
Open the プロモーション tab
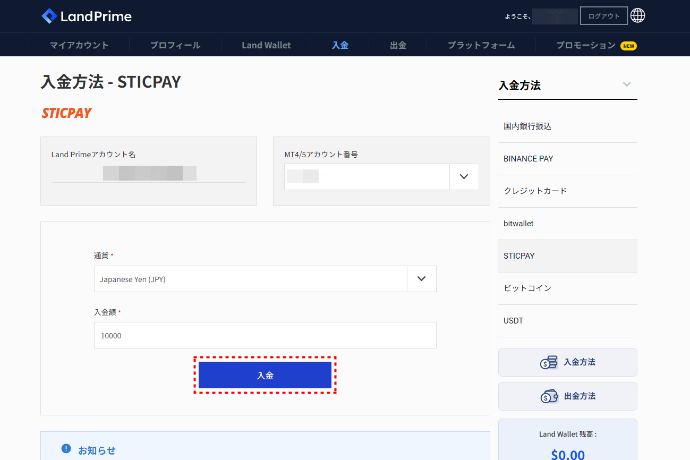point(586,45)
